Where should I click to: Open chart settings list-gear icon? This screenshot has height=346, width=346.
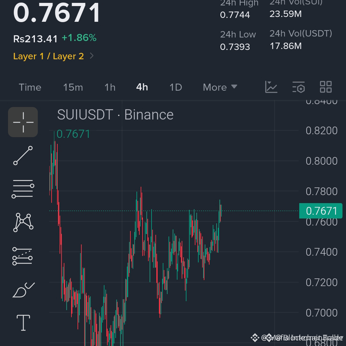point(299,87)
